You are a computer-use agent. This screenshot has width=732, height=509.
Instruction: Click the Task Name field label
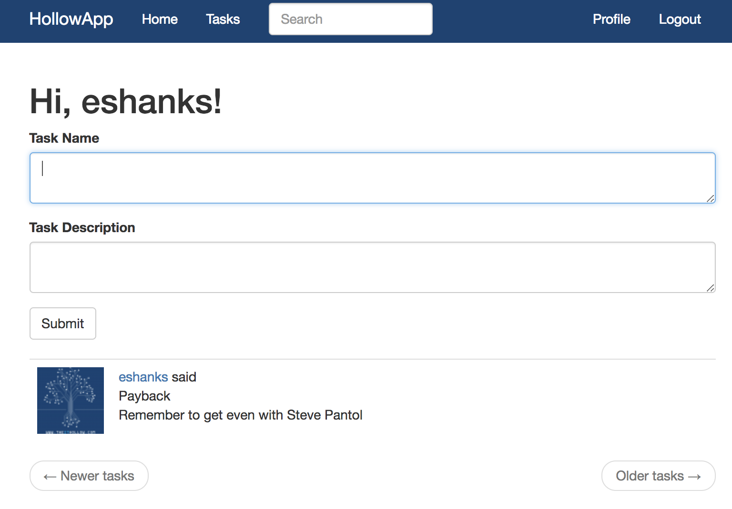click(x=64, y=138)
